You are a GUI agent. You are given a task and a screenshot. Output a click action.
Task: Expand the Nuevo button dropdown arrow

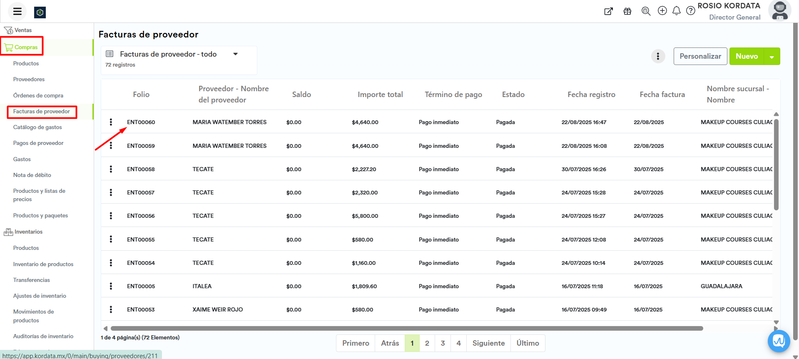[772, 57]
